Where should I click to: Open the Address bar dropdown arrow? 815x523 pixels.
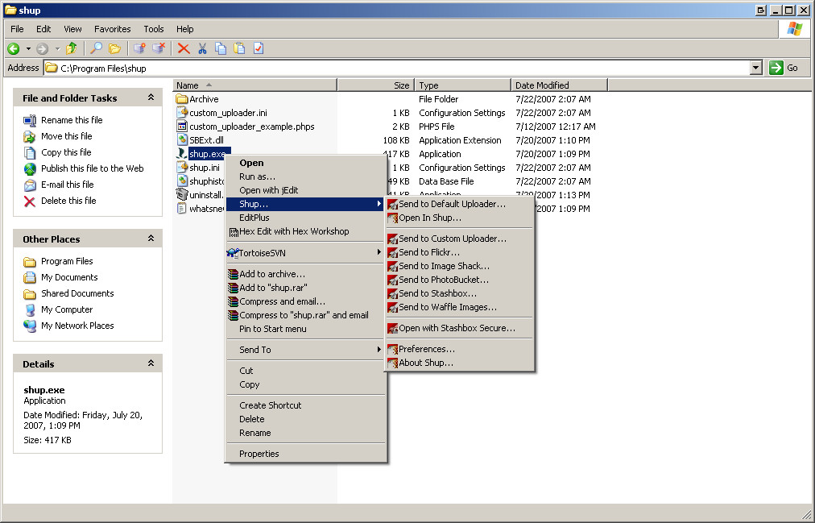click(755, 68)
